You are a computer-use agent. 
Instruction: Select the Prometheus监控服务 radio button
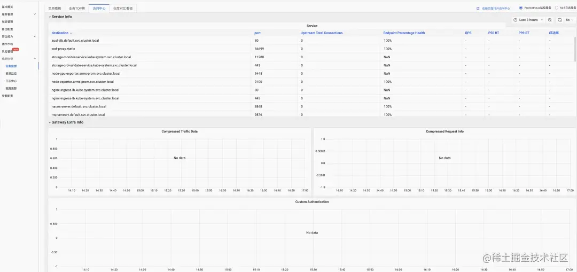(521, 7)
